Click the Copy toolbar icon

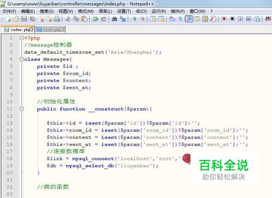tap(76, 19)
